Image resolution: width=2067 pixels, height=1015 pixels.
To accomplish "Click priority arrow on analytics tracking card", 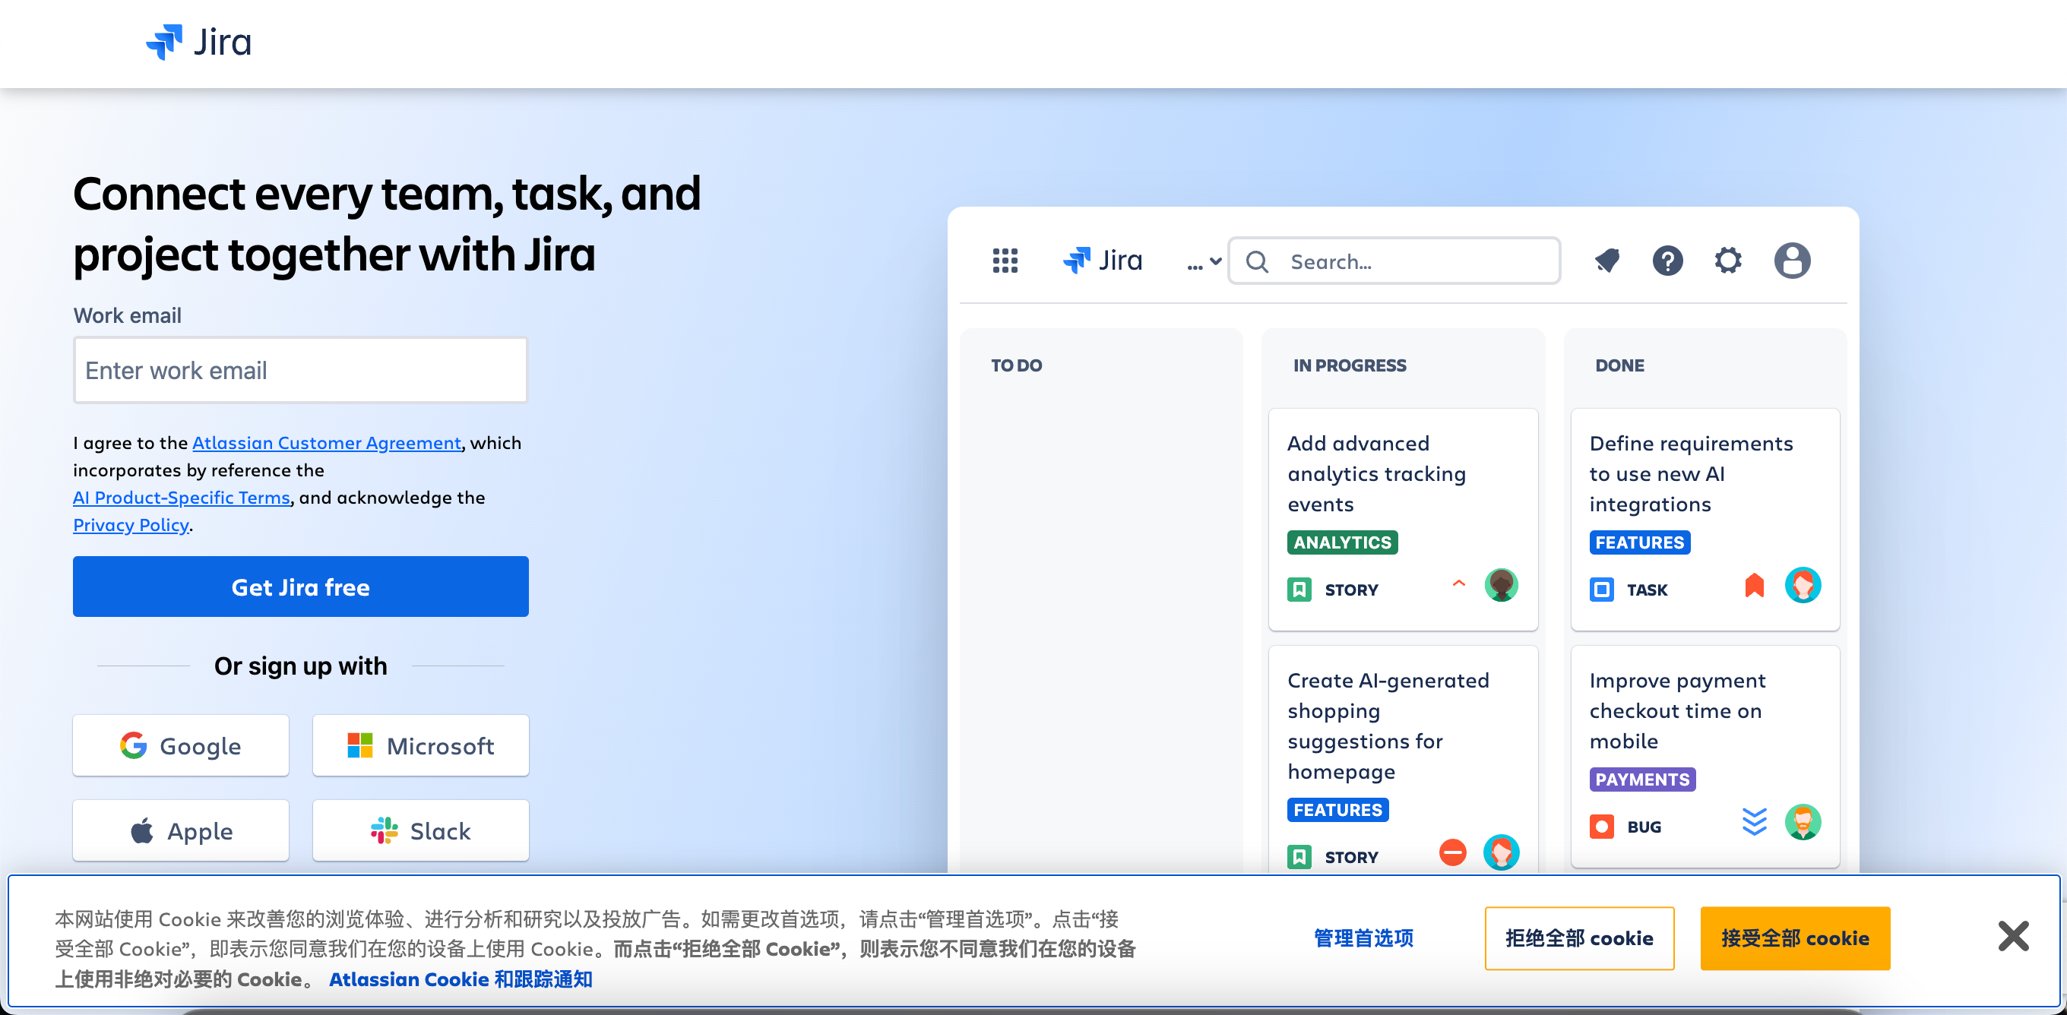I will 1459,583.
